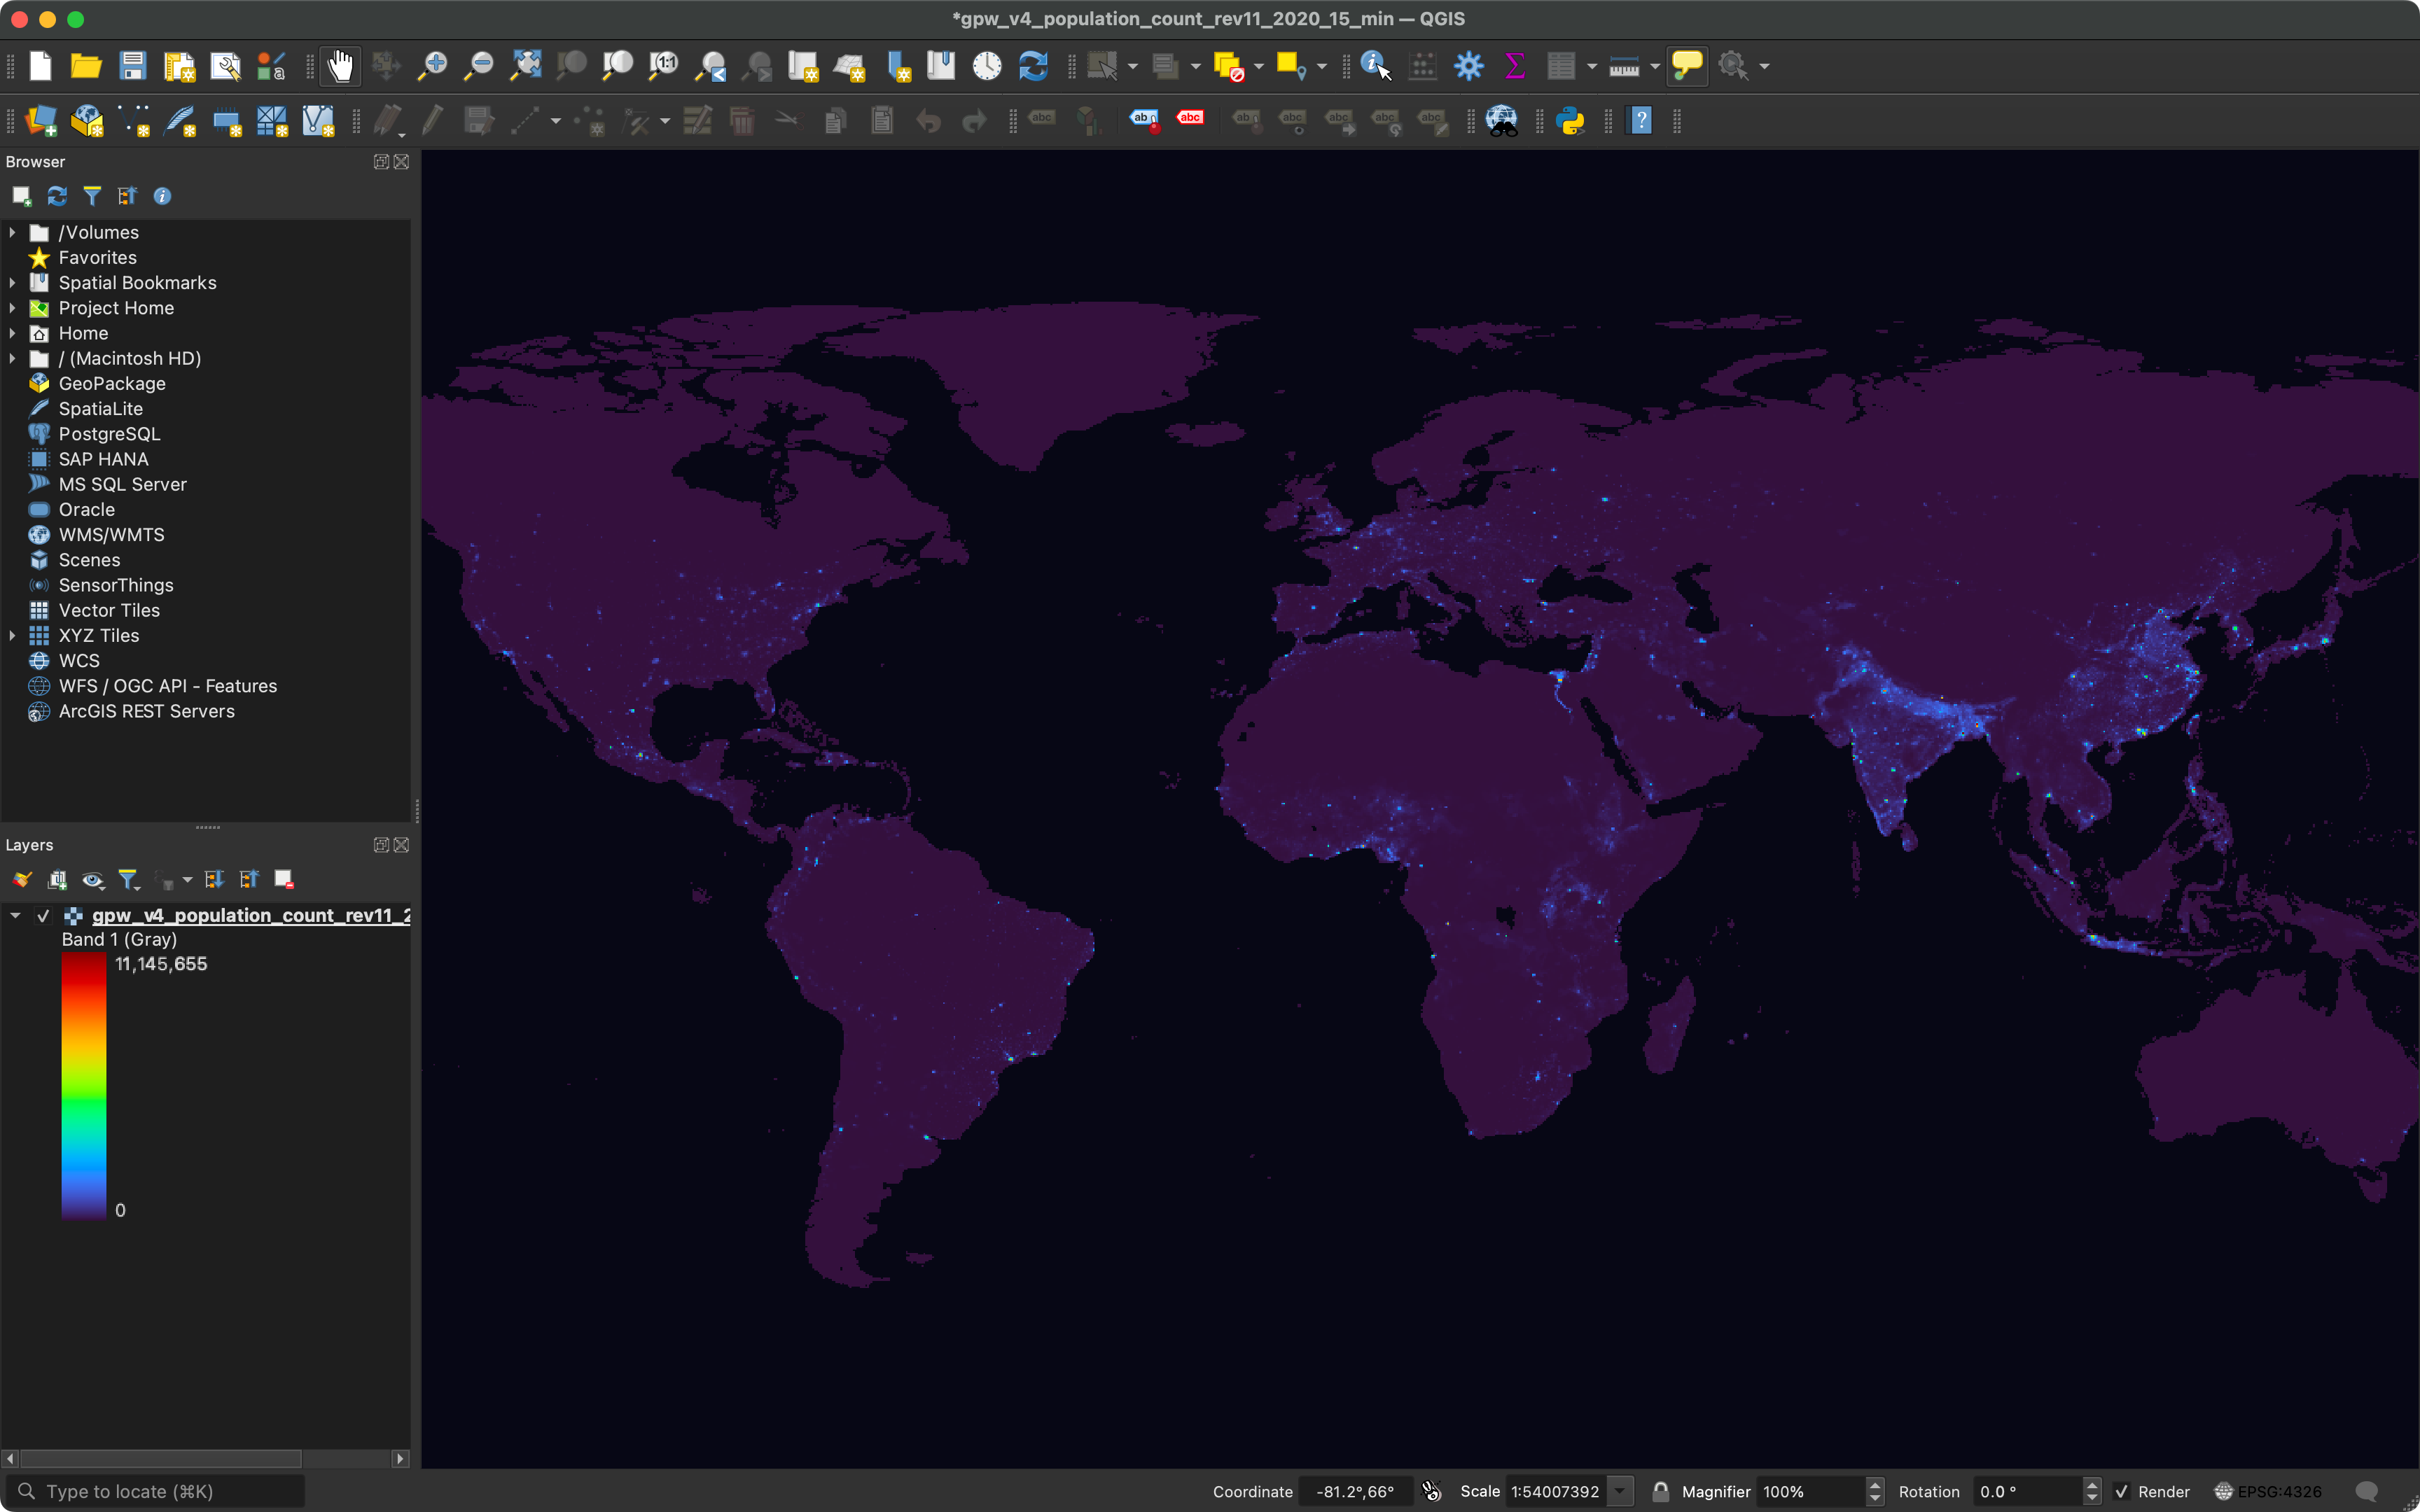This screenshot has width=2420, height=1512.
Task: Refresh the Browser panel
Action: 56,195
